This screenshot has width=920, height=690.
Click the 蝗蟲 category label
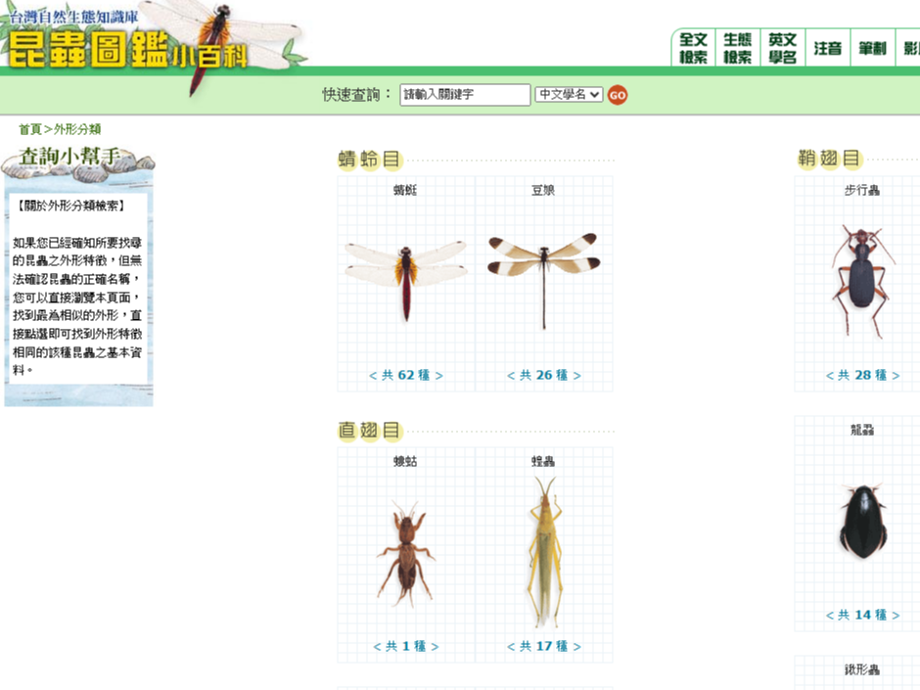(543, 461)
